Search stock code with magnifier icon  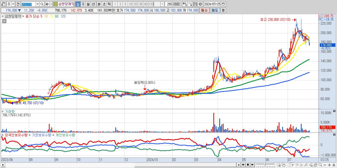point(42,4)
